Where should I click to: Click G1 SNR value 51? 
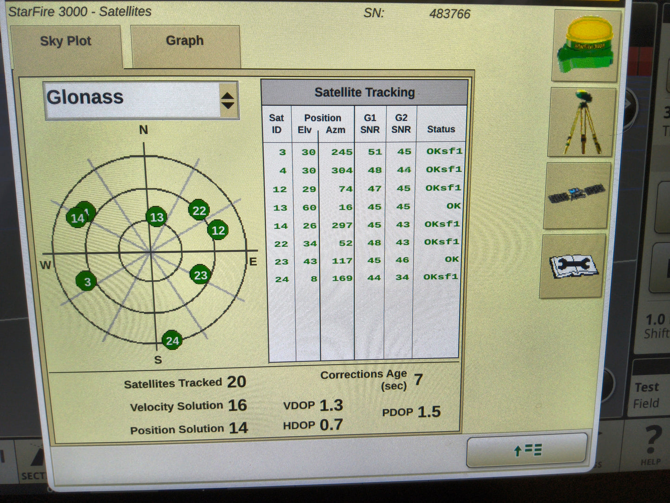coord(375,152)
